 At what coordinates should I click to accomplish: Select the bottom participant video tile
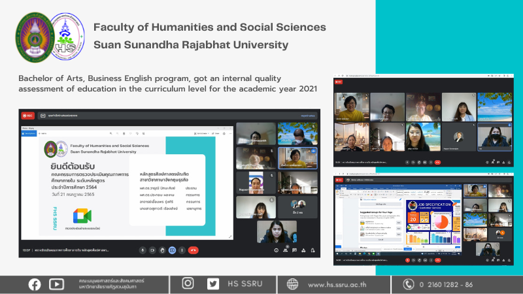pos(275,232)
